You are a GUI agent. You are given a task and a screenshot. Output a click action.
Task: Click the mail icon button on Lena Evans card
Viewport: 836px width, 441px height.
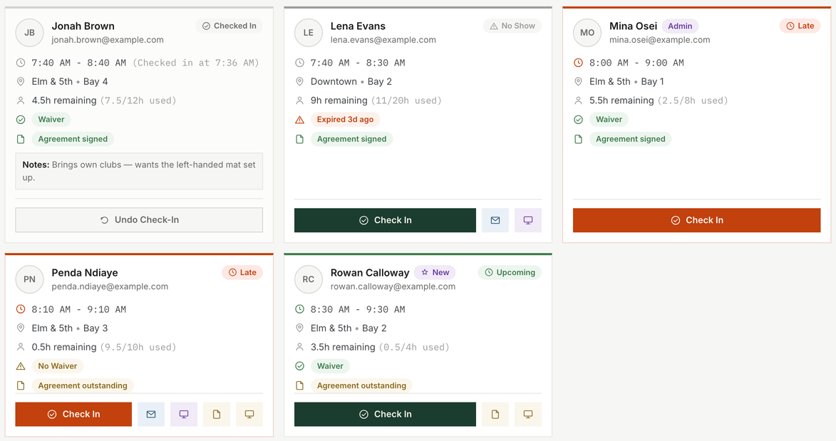click(495, 220)
